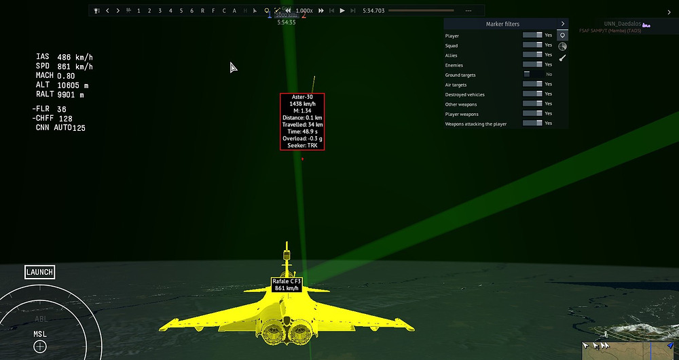
Task: Switch to camera mode F
Action: [213, 11]
